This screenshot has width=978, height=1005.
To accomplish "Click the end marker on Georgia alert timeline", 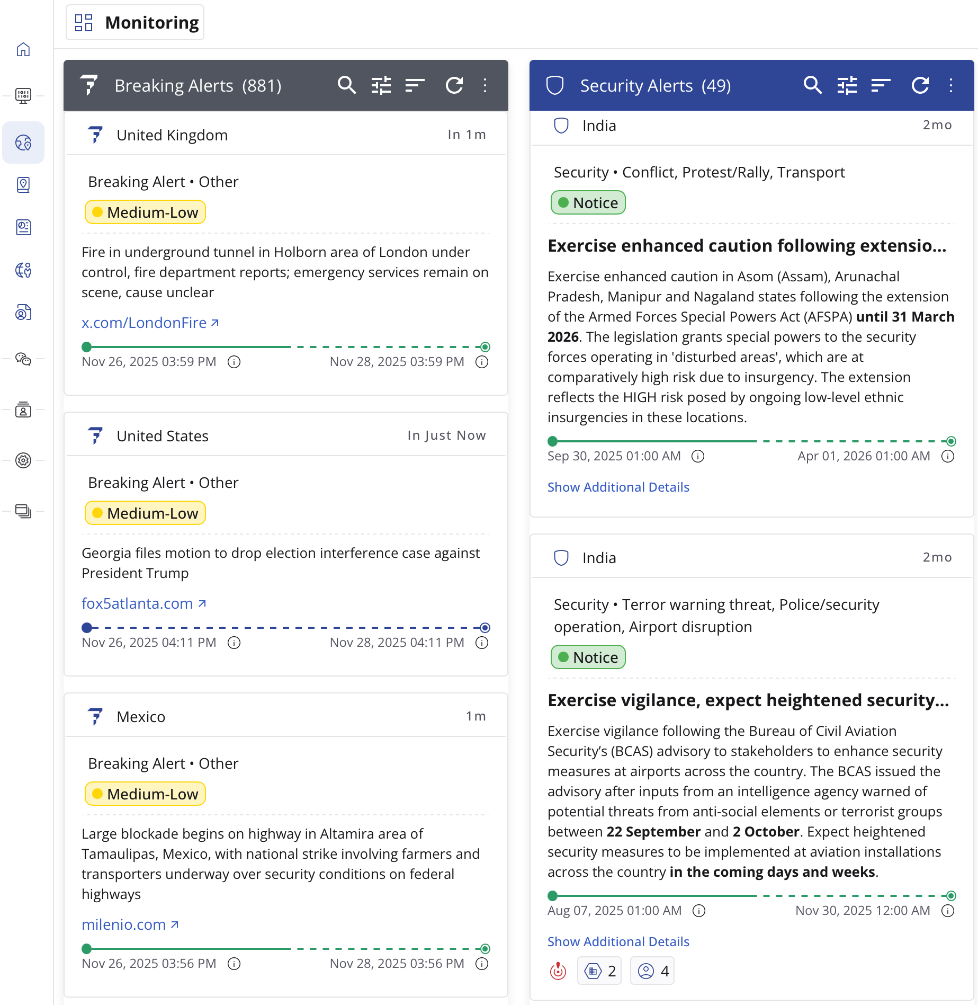I will point(485,628).
